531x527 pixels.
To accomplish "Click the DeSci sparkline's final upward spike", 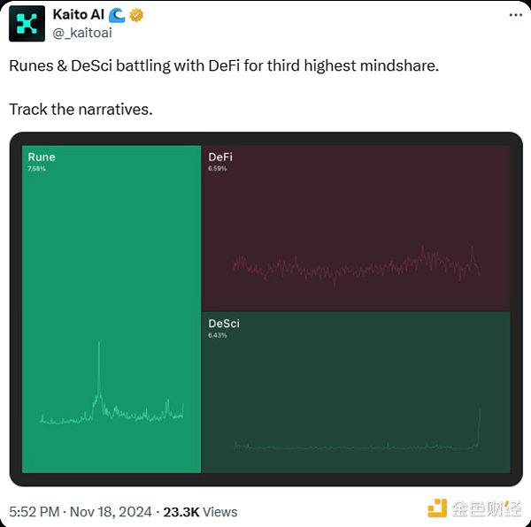I will (479, 426).
